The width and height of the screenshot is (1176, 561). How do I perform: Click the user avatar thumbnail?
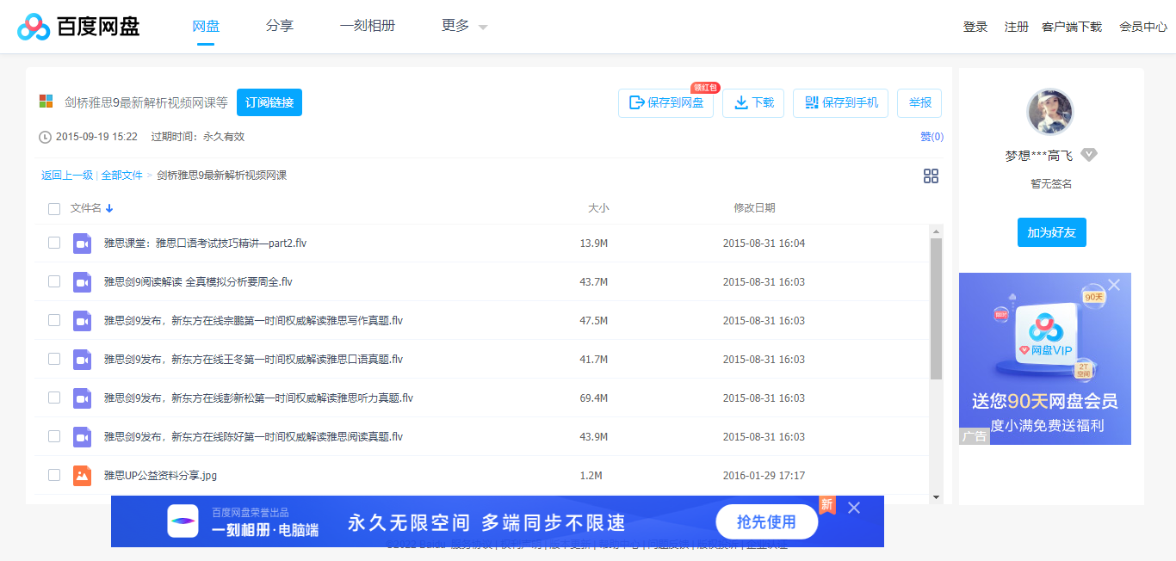[x=1051, y=111]
